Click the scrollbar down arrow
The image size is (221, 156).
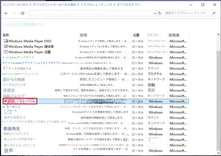tap(219, 154)
